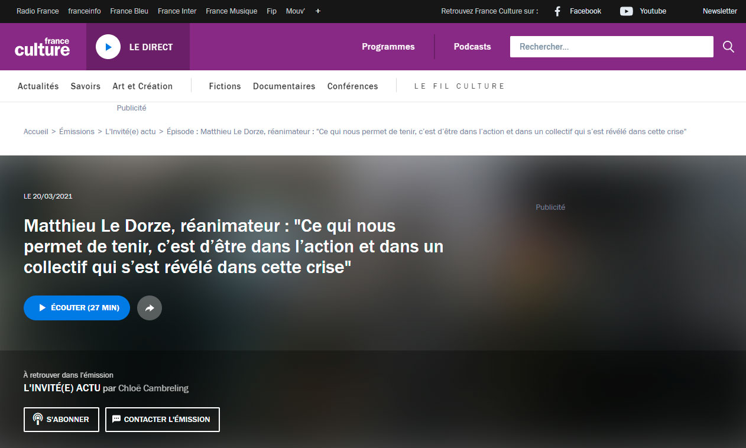Click the Facebook text link
The height and width of the screenshot is (448, 746).
point(585,11)
